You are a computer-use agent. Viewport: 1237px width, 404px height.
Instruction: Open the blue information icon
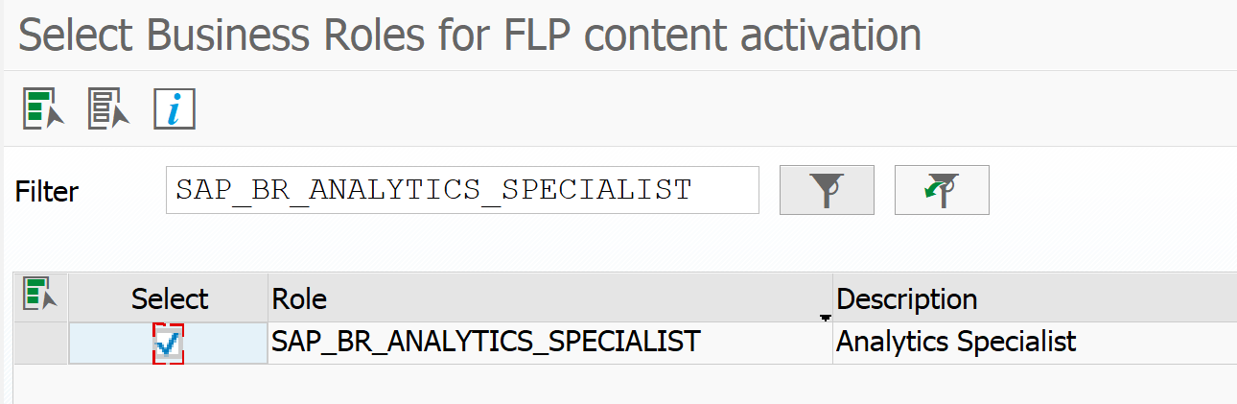[x=175, y=108]
